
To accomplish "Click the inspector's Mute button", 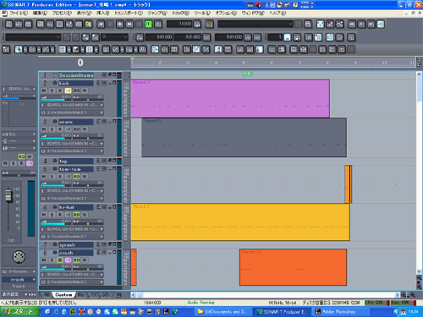I will point(5,163).
